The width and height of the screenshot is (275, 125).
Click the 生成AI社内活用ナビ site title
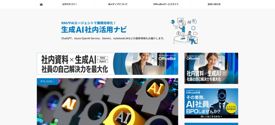click(x=94, y=29)
